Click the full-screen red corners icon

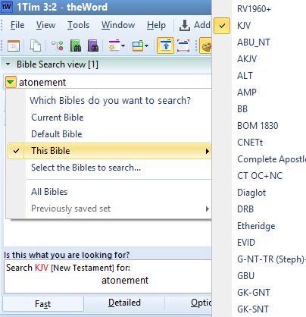pos(183,46)
